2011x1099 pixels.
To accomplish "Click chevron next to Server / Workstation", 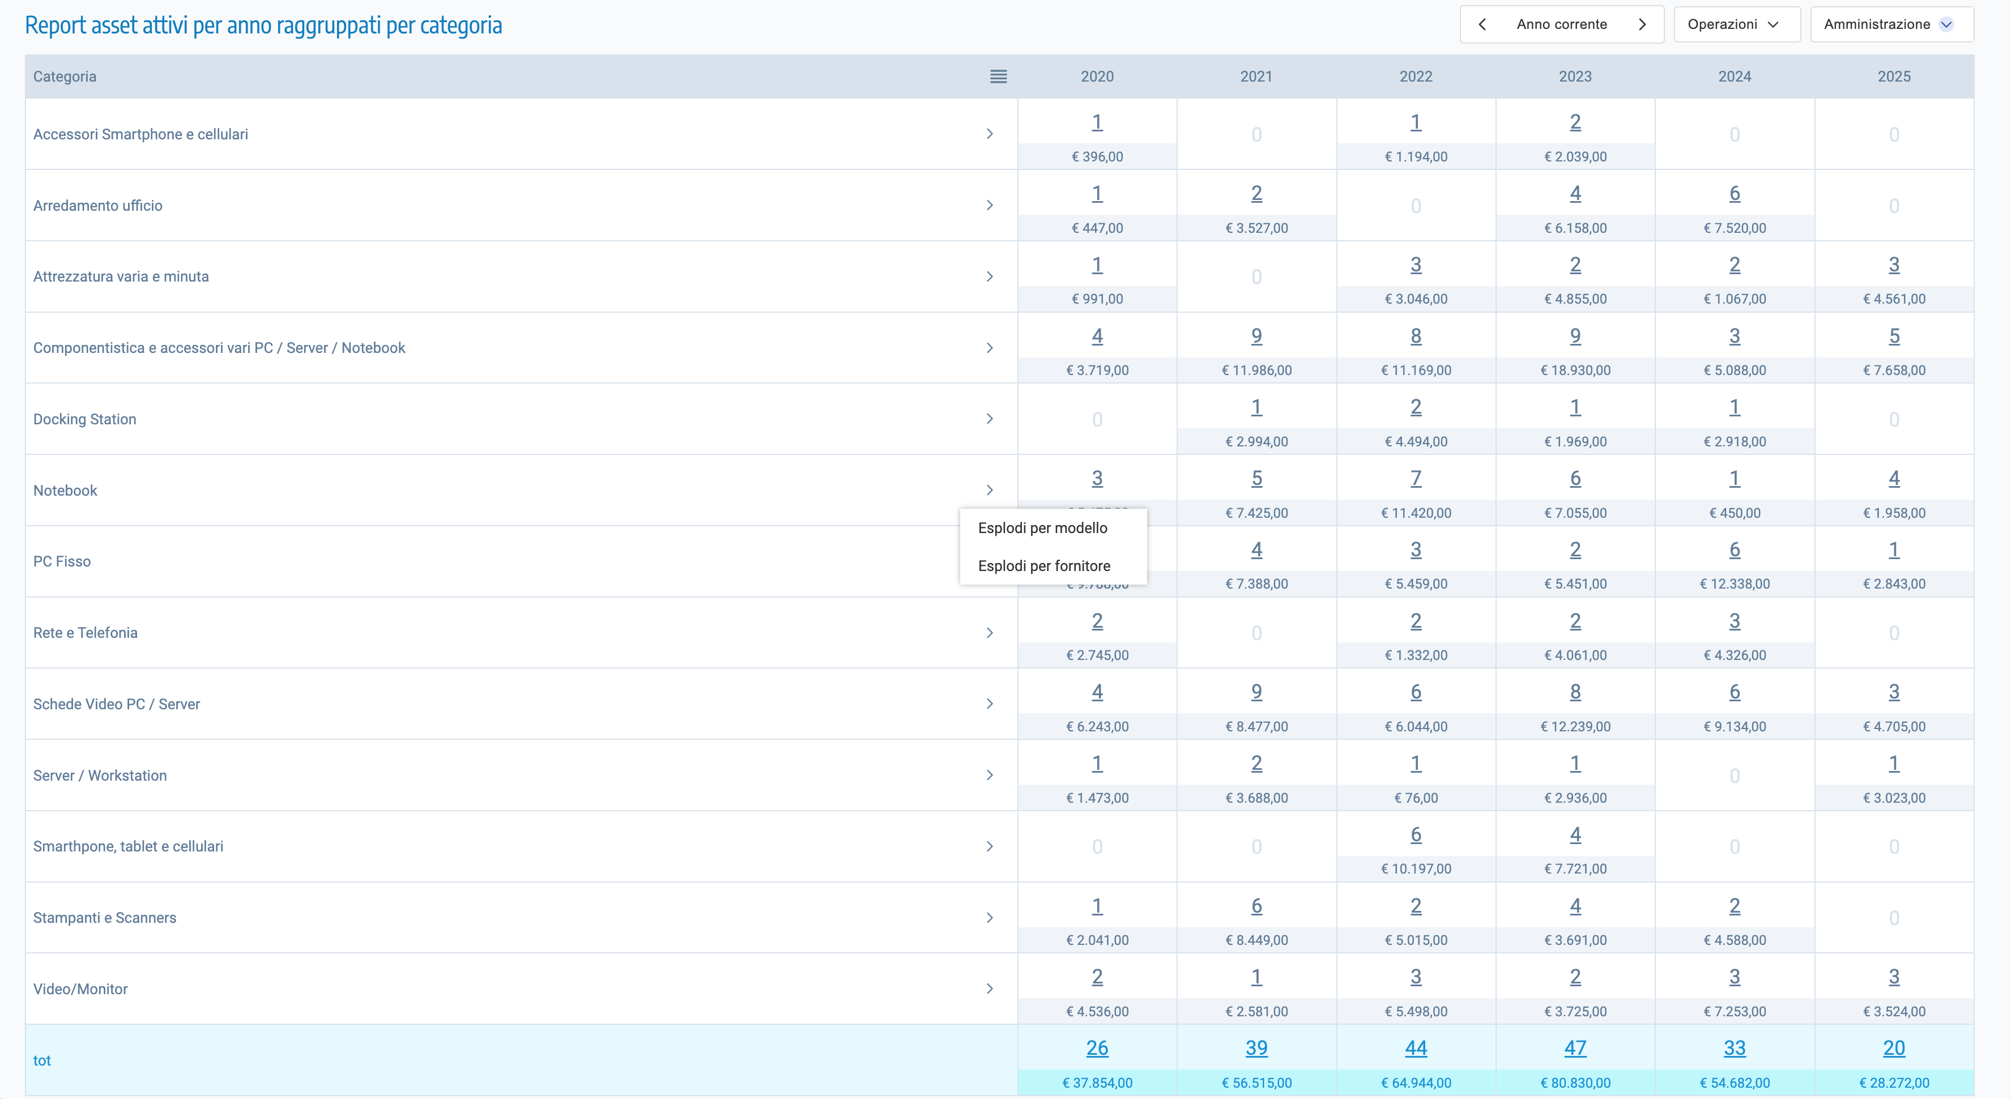I will 989,775.
